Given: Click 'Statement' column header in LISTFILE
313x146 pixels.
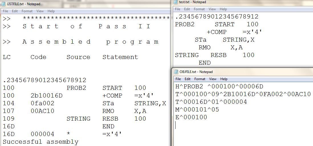Looking at the screenshot, I should click(120, 57).
